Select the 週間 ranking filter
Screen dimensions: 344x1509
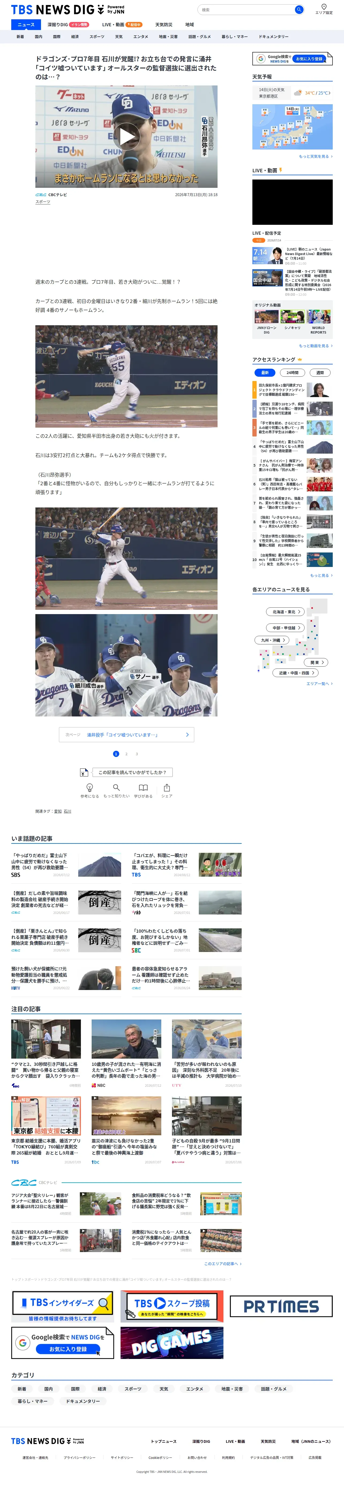point(320,373)
